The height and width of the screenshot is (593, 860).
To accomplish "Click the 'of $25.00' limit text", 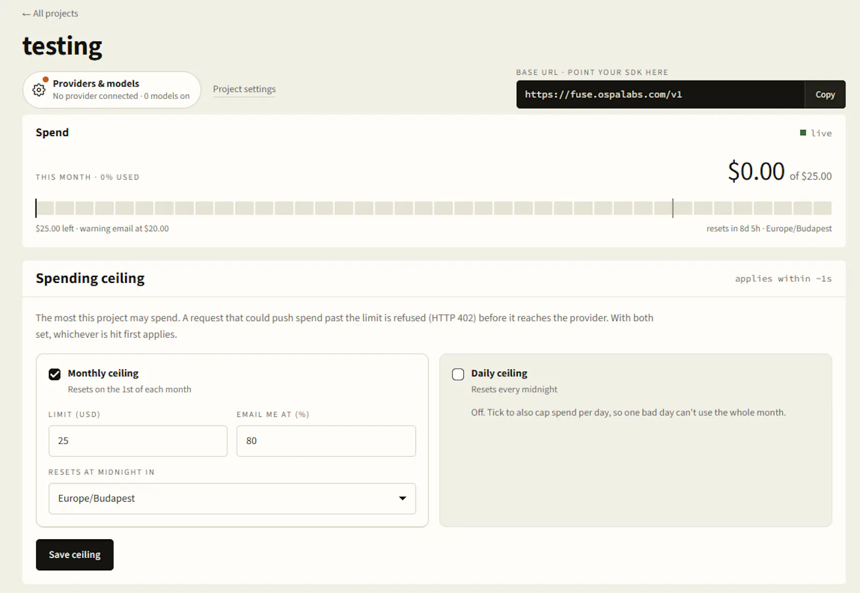I will [x=811, y=176].
